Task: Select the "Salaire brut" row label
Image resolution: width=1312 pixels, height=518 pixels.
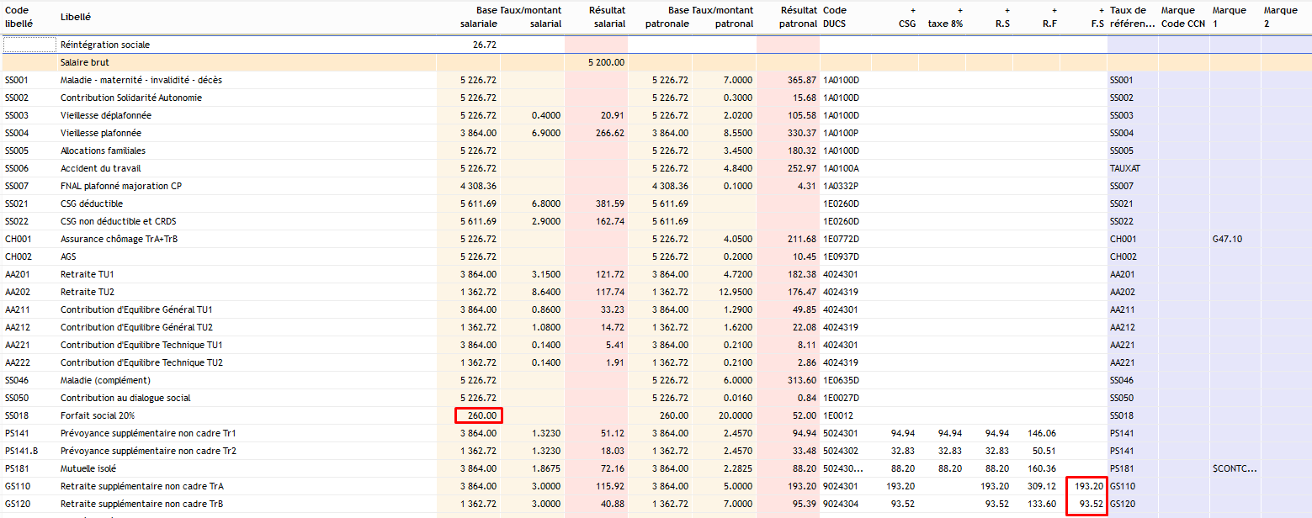Action: (84, 62)
